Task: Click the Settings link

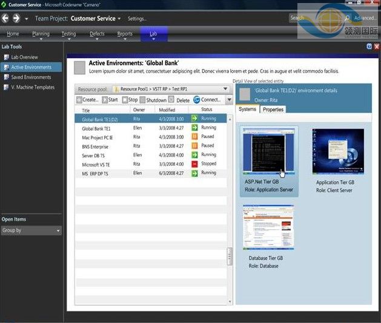Action: pyautogui.click(x=137, y=19)
